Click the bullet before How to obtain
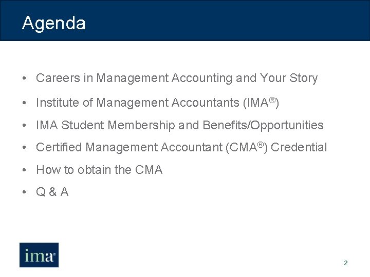This screenshot has width=370, height=277. (25, 170)
